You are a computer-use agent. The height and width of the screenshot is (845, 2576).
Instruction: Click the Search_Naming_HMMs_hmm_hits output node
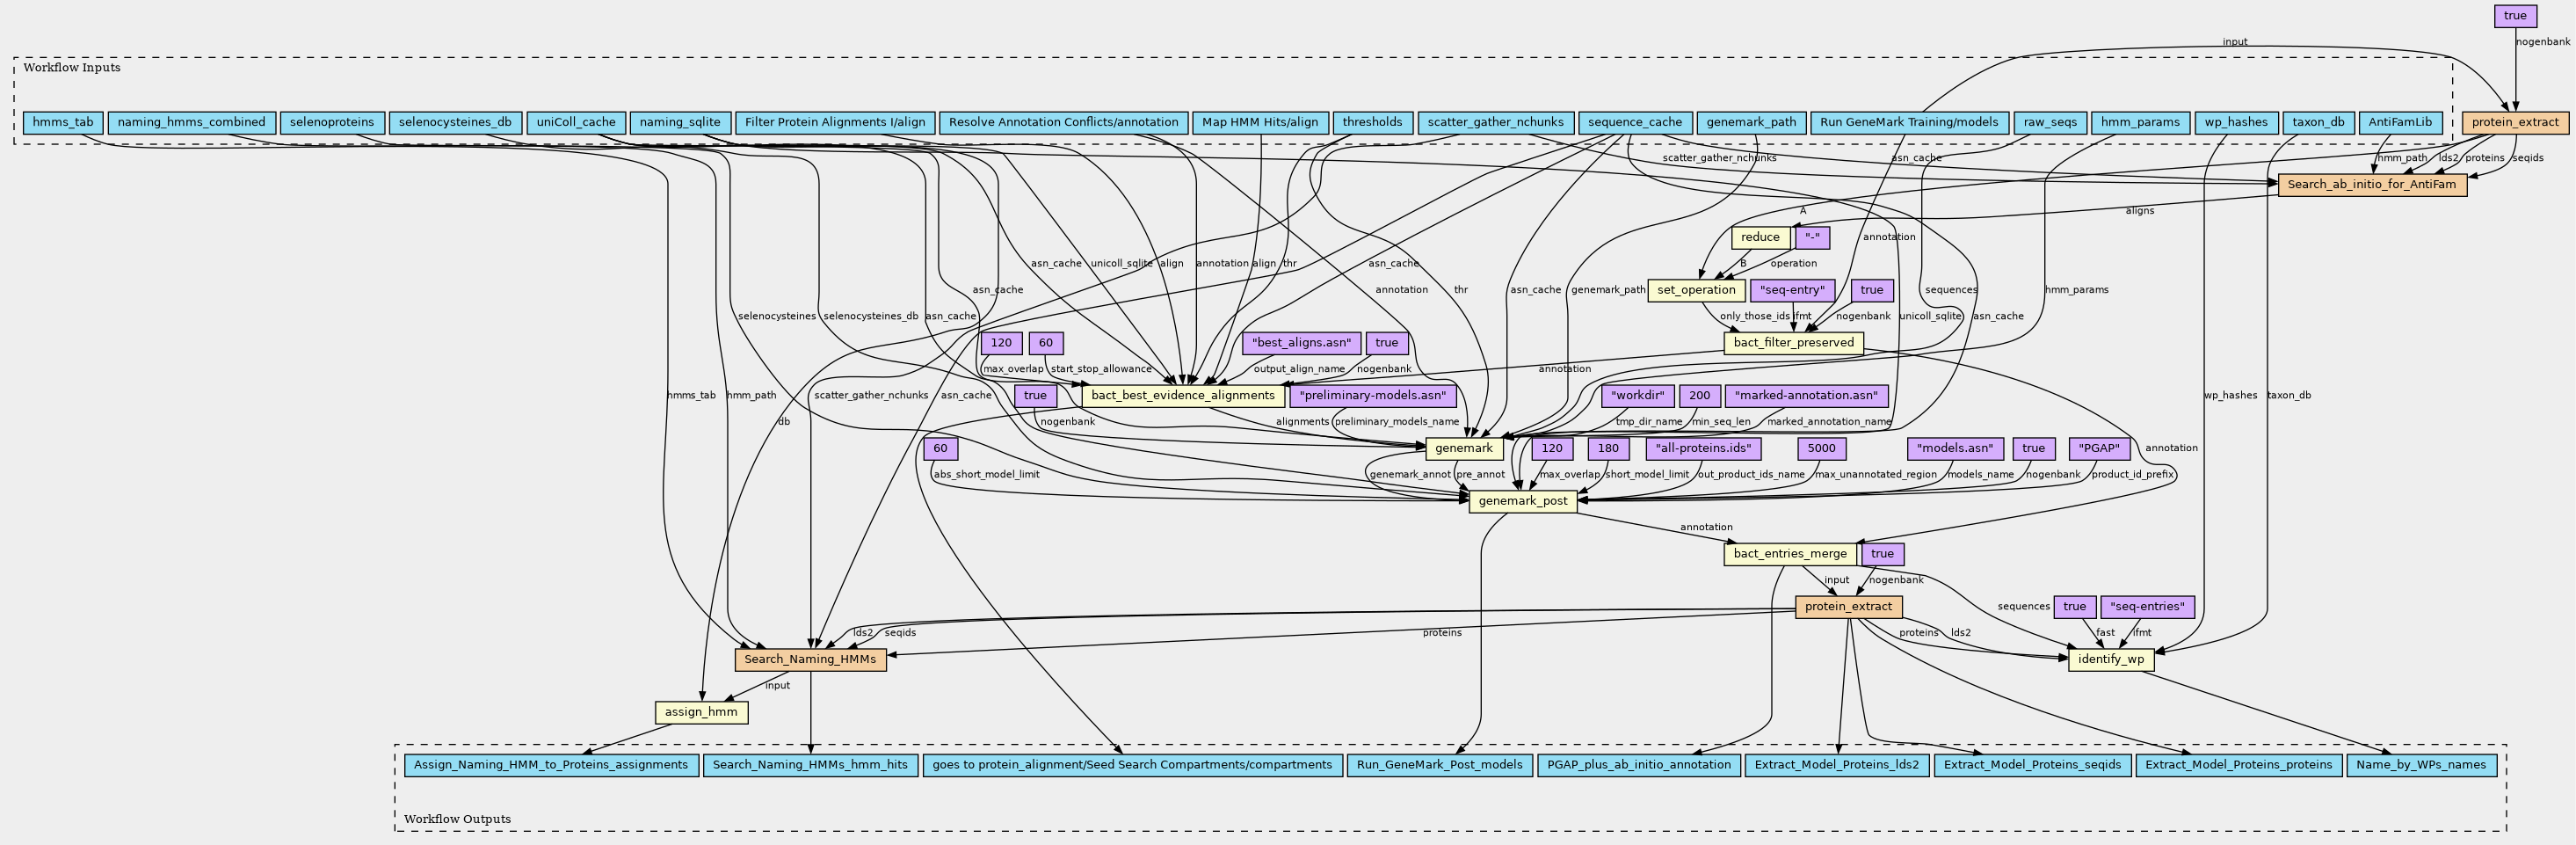click(x=810, y=766)
